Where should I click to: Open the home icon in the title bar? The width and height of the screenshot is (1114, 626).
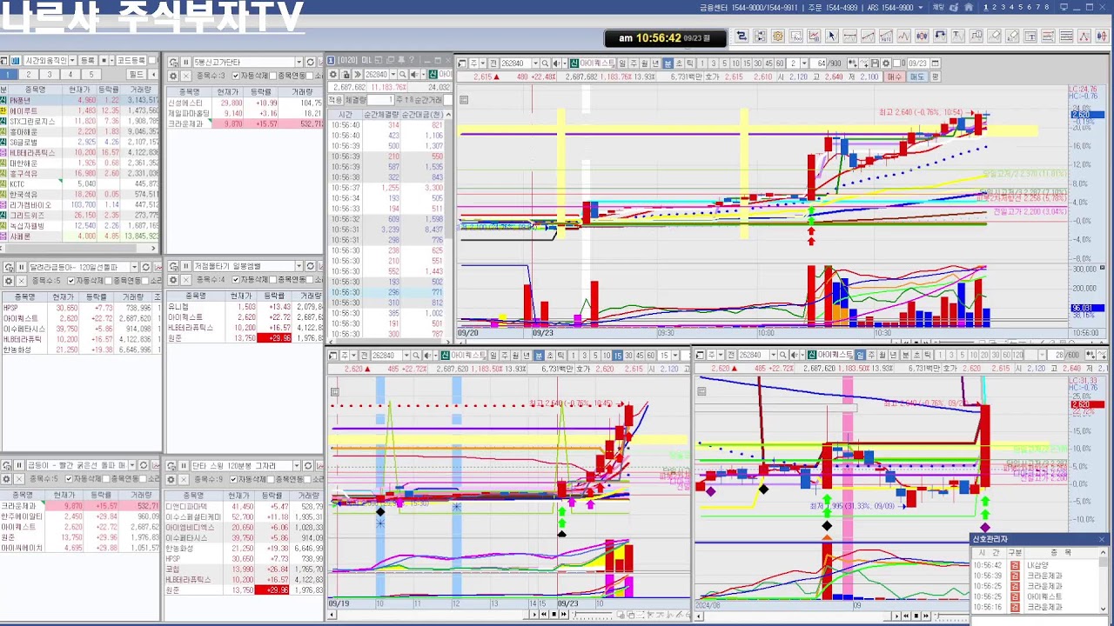(969, 7)
